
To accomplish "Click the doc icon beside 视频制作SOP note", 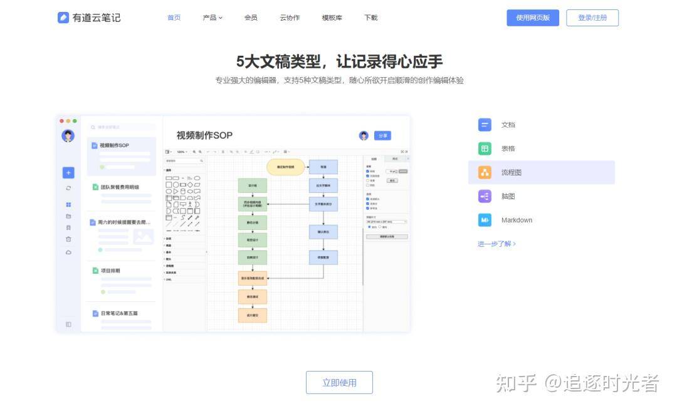I will point(95,145).
